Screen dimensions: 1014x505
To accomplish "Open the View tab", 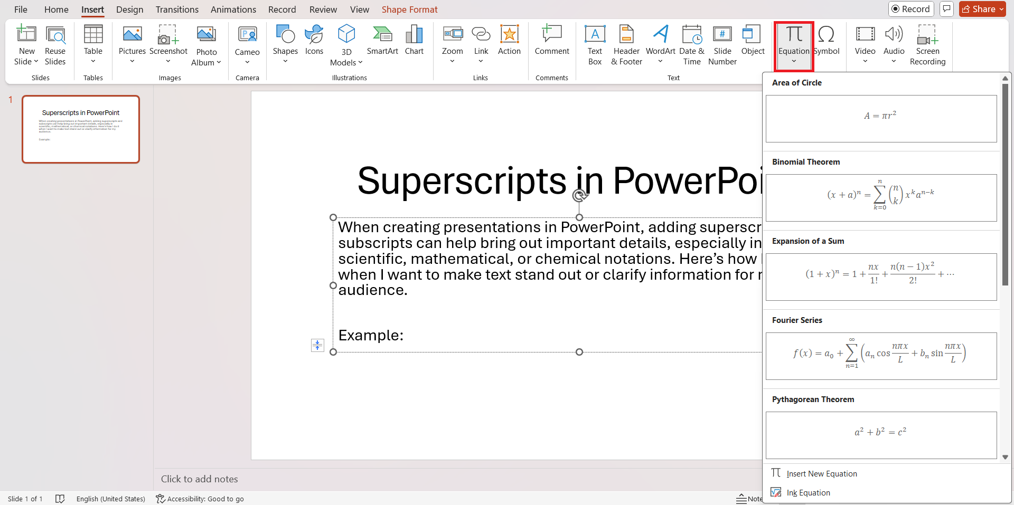I will pyautogui.click(x=360, y=9).
